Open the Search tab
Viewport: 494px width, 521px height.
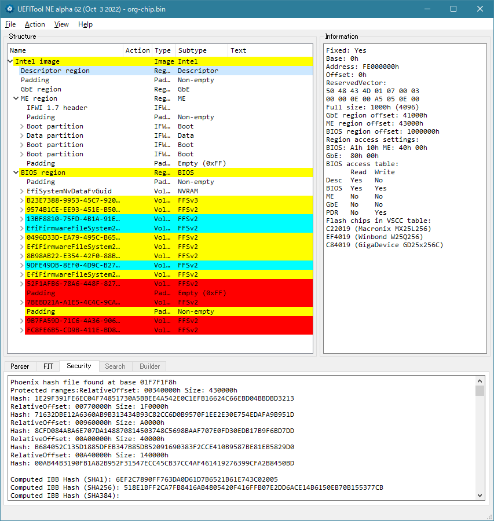tap(115, 366)
